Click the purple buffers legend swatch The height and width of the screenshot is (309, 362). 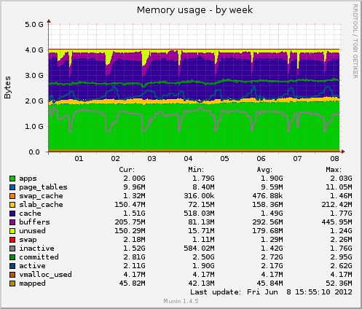tap(12, 222)
